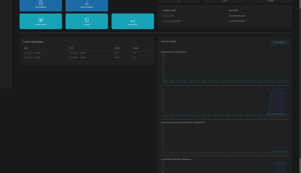
Task: Click OK status in the Start action row
Action: [x=134, y=53]
